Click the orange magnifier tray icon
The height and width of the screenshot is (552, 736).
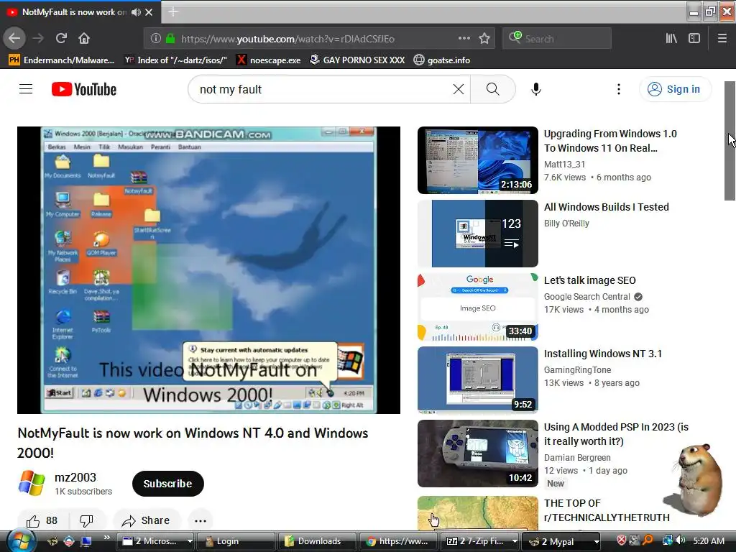[x=648, y=540]
